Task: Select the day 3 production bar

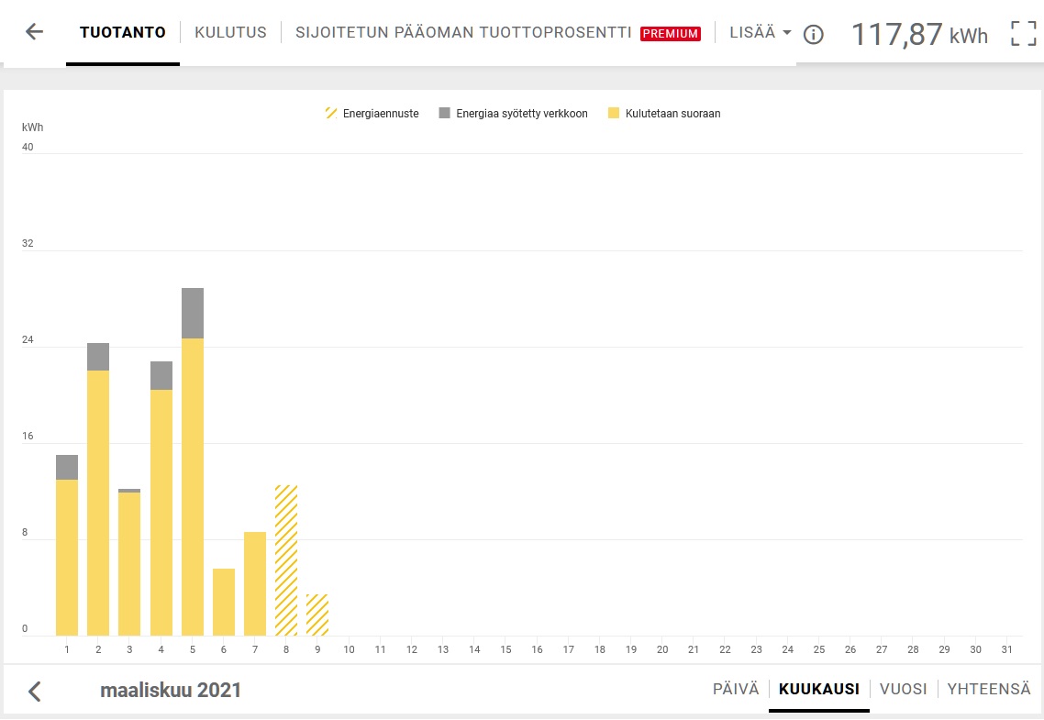Action: tap(129, 562)
